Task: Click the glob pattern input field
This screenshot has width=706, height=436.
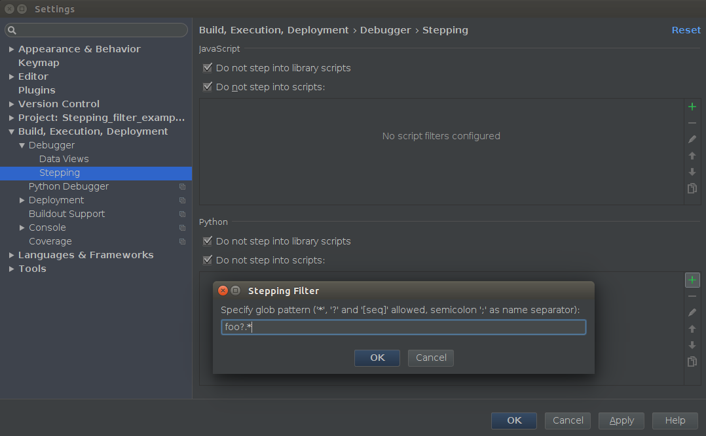Action: click(403, 327)
